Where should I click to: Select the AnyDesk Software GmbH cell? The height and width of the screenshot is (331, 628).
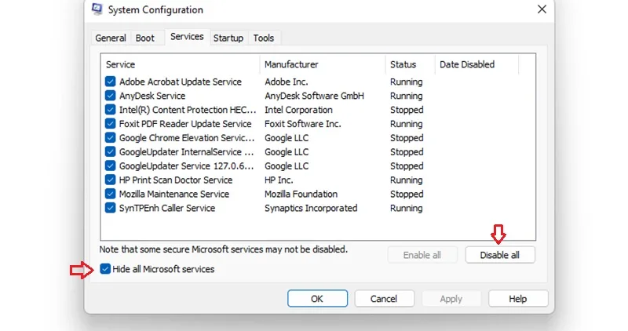tap(315, 96)
